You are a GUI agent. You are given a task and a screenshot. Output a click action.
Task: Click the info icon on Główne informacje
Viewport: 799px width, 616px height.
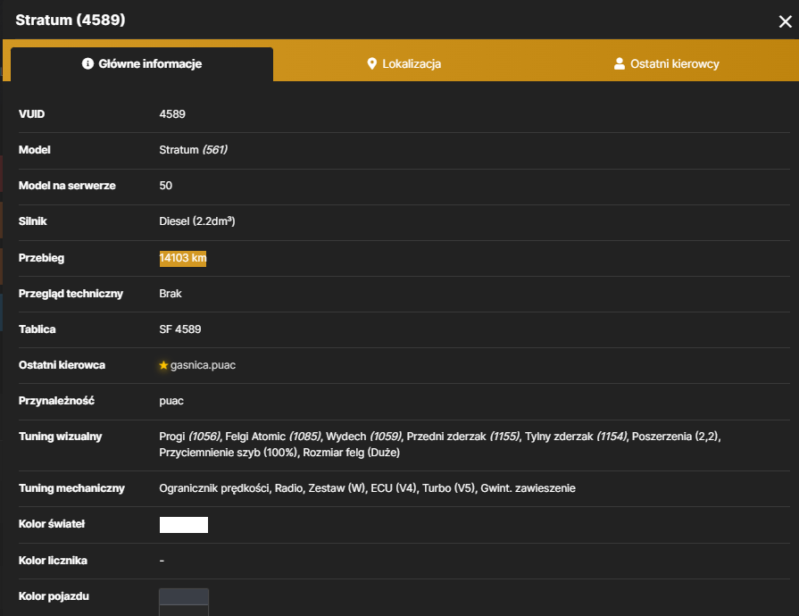(x=87, y=63)
